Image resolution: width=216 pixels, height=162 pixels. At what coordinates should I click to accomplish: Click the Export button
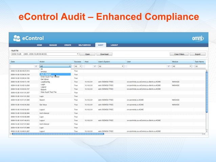pos(197,54)
